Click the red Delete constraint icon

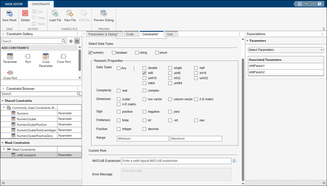pos(25,14)
